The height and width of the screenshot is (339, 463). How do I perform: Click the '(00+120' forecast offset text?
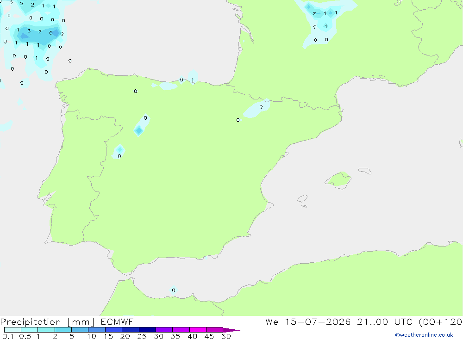pyautogui.click(x=440, y=322)
